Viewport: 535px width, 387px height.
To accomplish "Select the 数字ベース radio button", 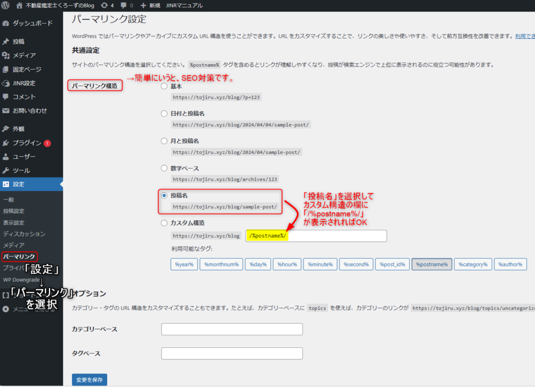I will (164, 168).
